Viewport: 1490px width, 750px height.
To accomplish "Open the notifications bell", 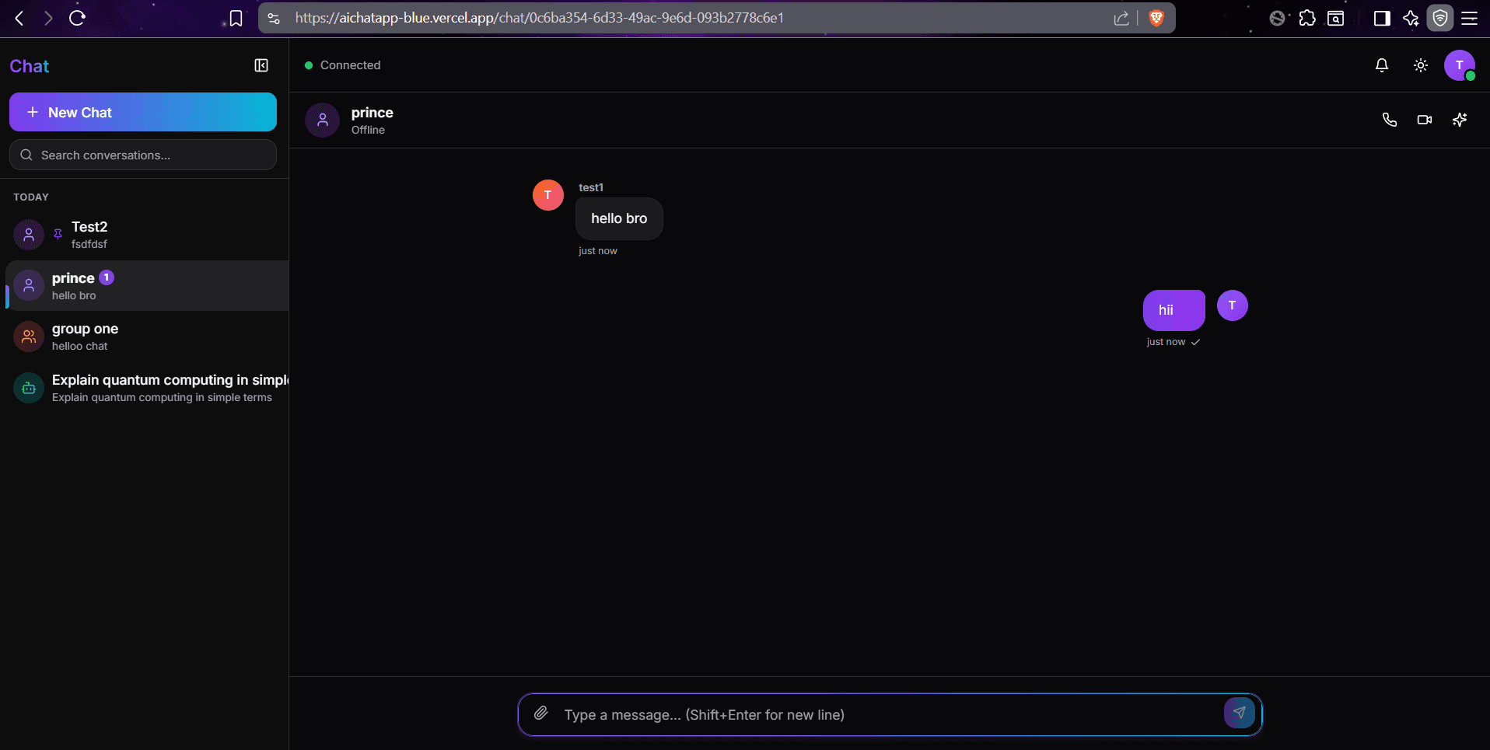I will pos(1381,65).
